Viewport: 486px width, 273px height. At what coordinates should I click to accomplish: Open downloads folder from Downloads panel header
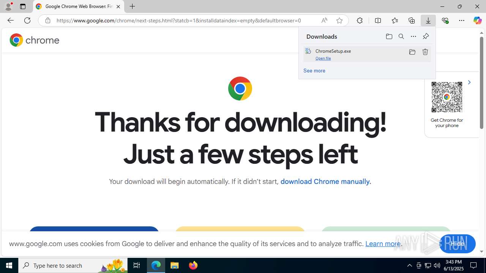(389, 36)
